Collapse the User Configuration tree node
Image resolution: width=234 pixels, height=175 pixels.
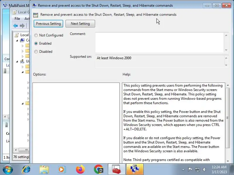point(17,62)
